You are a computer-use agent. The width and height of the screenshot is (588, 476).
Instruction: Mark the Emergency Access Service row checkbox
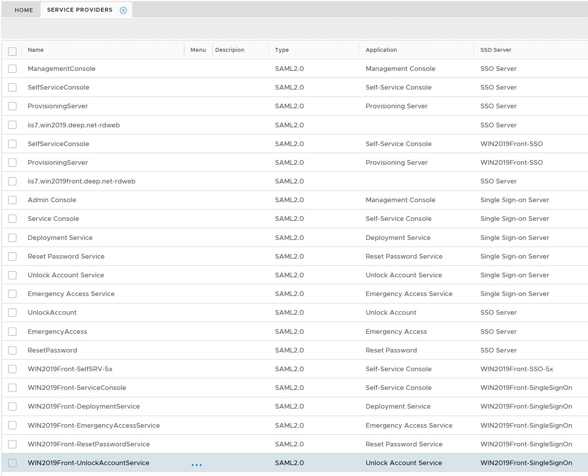(x=12, y=294)
